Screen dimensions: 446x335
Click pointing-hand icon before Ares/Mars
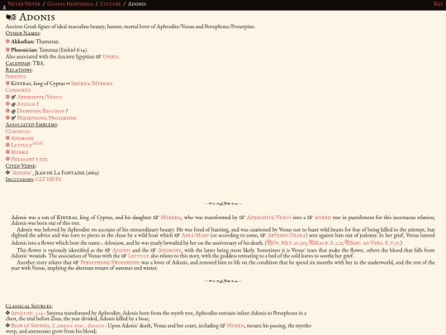pyautogui.click(x=177, y=235)
